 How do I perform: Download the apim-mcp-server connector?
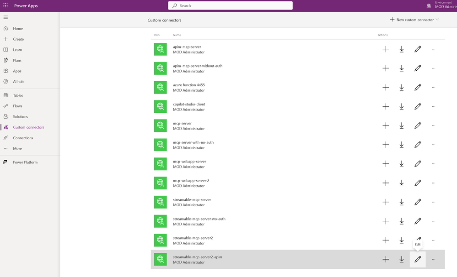pos(401,49)
